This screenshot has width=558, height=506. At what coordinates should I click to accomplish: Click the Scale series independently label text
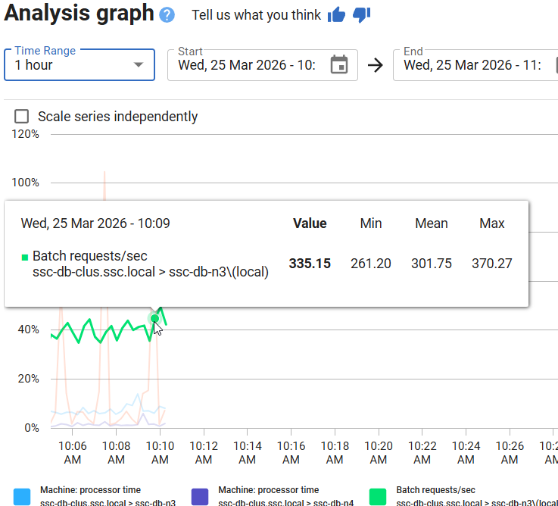coord(117,116)
